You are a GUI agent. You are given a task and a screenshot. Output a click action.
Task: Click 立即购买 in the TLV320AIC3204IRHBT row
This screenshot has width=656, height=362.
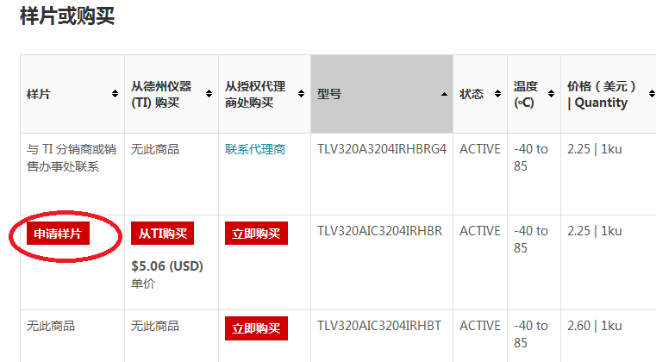(256, 328)
